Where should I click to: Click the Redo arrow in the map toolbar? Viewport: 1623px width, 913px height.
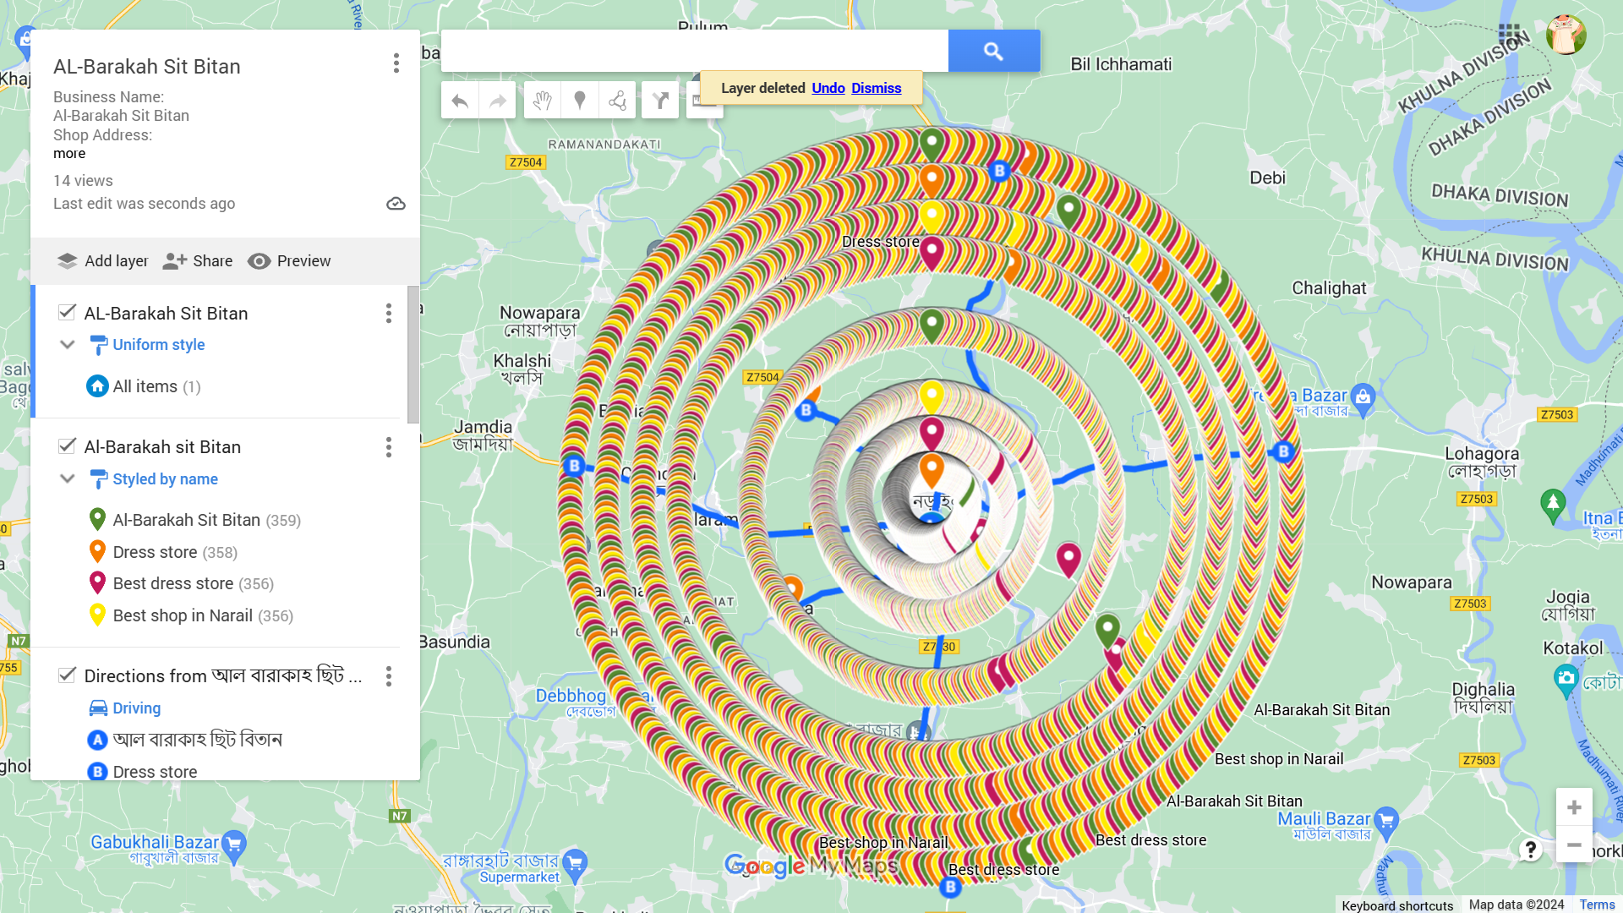[x=497, y=99]
